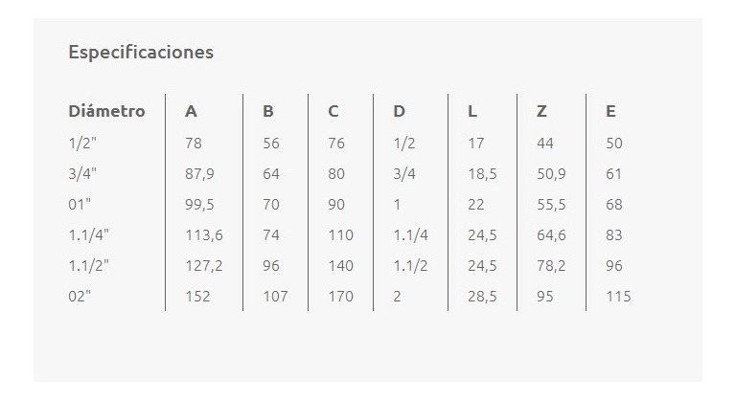
Task: Click the 1.1/2" diameter row label
Action: coord(89,266)
